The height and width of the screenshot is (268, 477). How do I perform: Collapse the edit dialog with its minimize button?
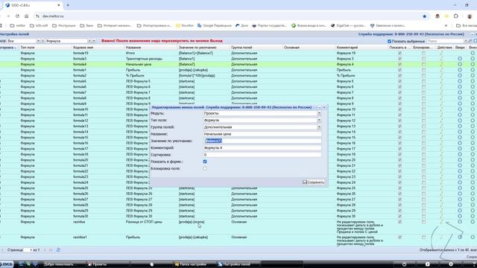(x=320, y=107)
